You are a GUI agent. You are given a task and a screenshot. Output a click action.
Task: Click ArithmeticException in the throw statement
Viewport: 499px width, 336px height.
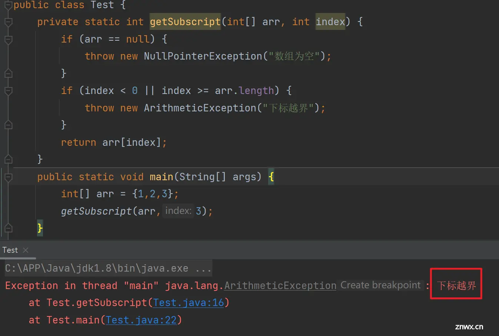(x=200, y=108)
